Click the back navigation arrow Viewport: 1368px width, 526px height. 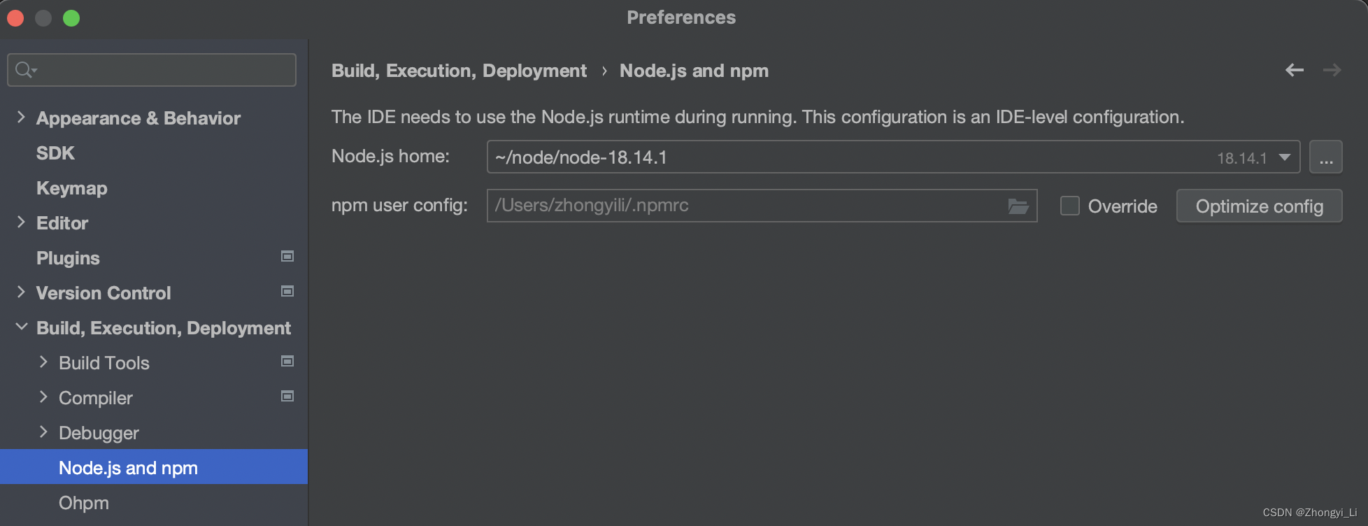pos(1295,70)
